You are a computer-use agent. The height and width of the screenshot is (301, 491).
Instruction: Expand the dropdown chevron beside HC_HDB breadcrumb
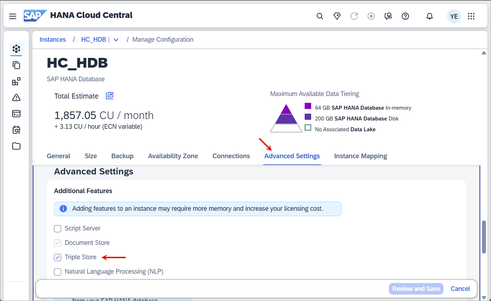point(116,40)
